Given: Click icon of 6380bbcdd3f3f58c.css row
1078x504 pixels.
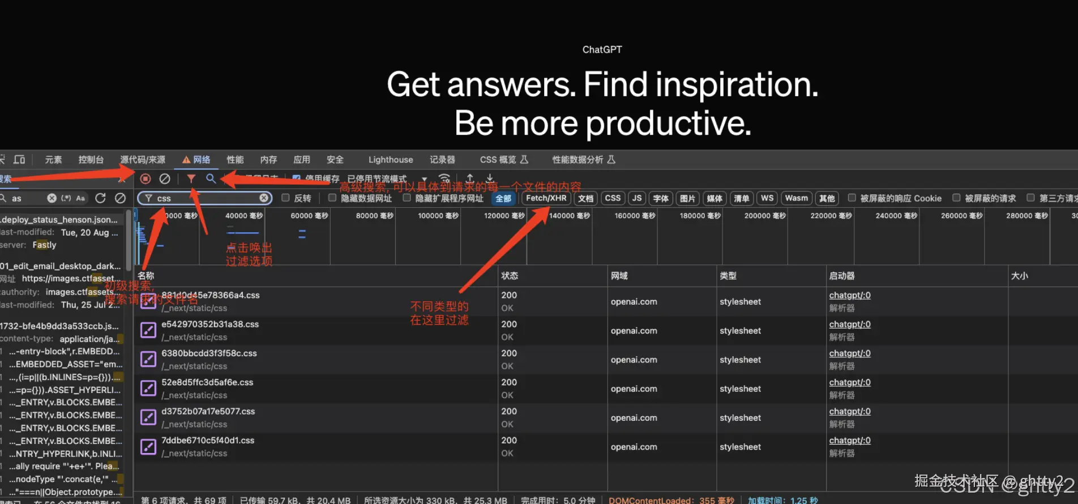Looking at the screenshot, I should click(148, 359).
